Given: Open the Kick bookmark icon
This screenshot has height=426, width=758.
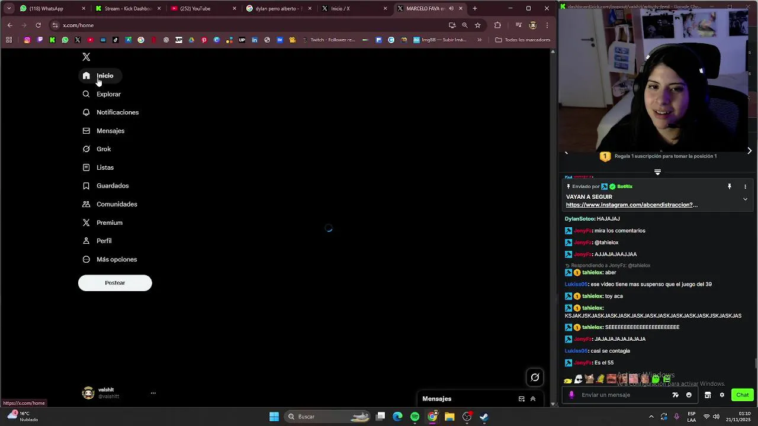Looking at the screenshot, I should (x=52, y=40).
